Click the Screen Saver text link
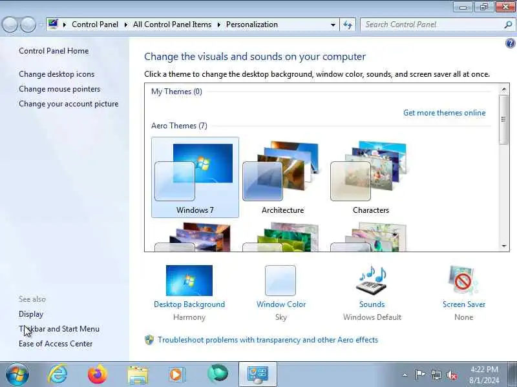 [x=464, y=304]
